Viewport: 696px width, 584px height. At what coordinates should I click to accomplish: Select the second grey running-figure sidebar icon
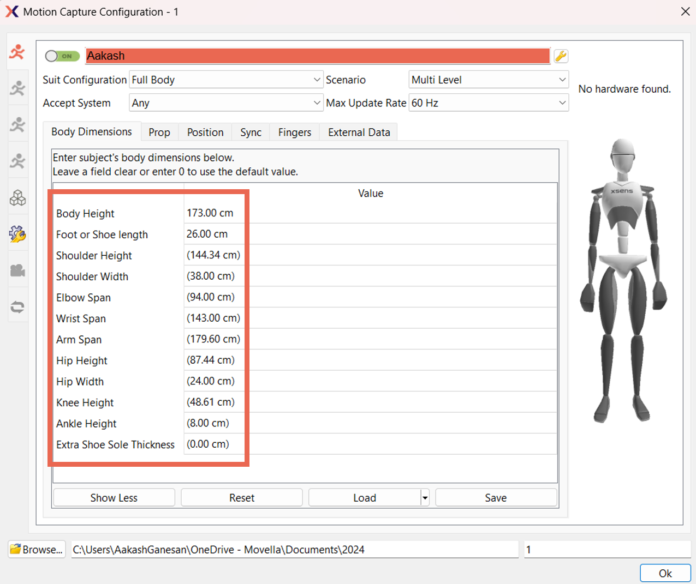pyautogui.click(x=17, y=88)
